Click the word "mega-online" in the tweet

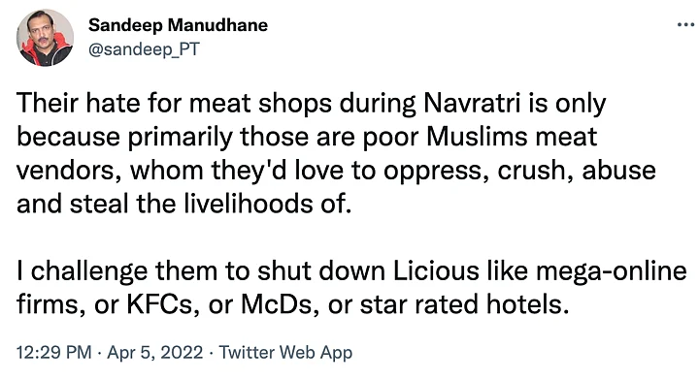(x=612, y=271)
